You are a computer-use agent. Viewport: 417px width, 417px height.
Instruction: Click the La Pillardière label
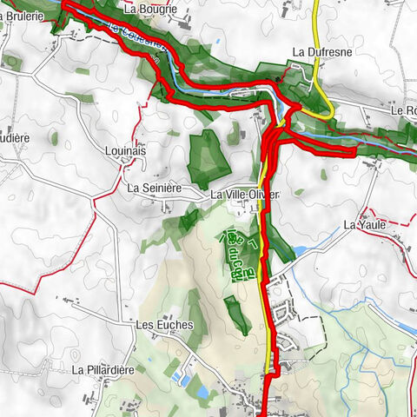(x=103, y=370)
